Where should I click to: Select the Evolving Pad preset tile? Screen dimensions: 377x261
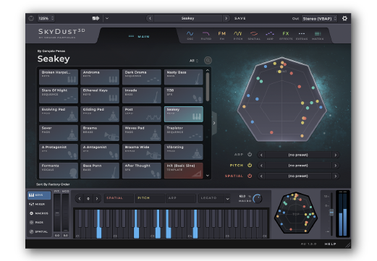point(59,114)
